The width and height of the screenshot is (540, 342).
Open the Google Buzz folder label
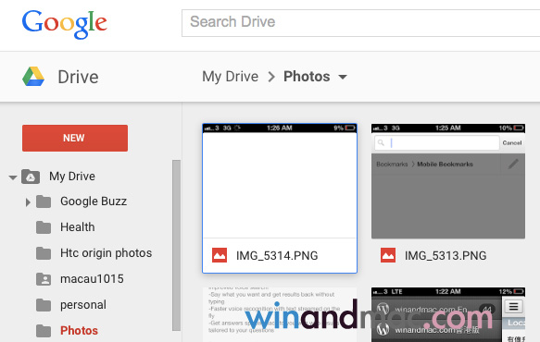pos(94,202)
